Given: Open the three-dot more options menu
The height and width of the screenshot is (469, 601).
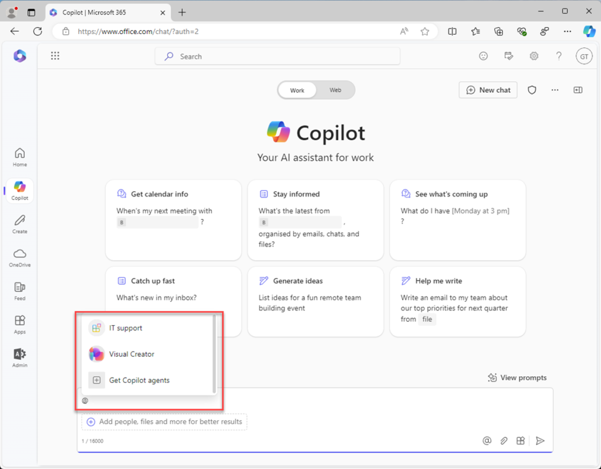Looking at the screenshot, I should tap(555, 90).
